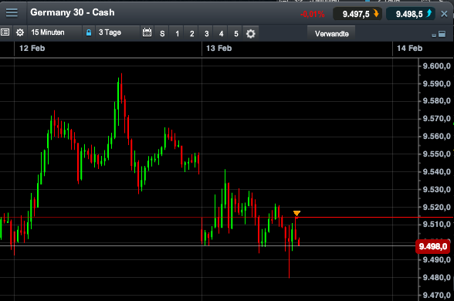Click the 9.480,0 price axis label
The height and width of the screenshot is (301, 454).
[437, 278]
